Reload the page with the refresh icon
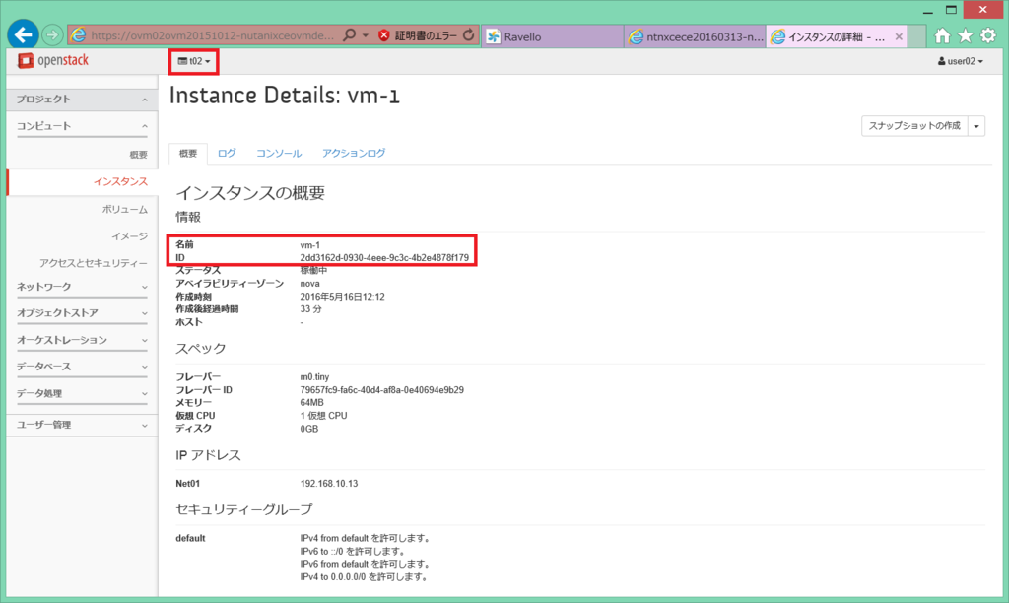This screenshot has height=603, width=1009. (469, 35)
